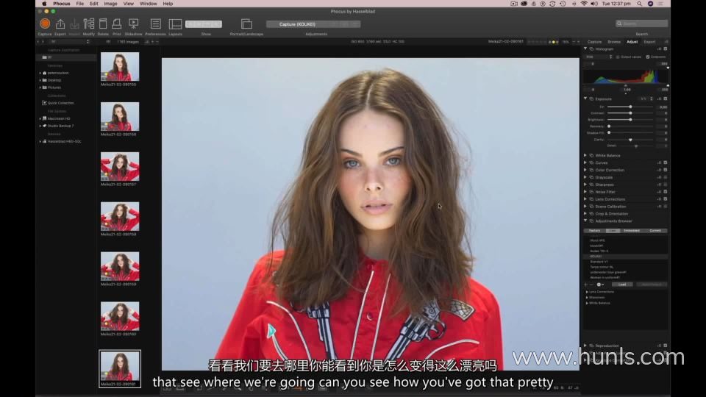This screenshot has width=706, height=397.
Task: Expand the White Balance panel
Action: 586,156
